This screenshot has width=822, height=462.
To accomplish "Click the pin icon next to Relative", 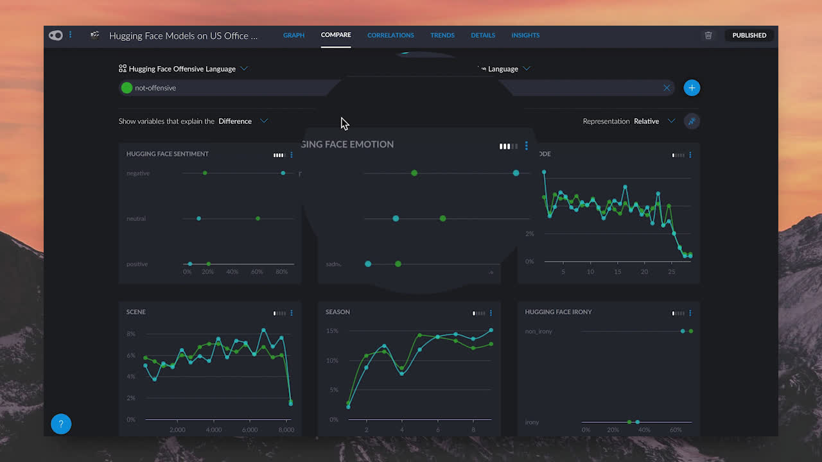I will [x=692, y=121].
